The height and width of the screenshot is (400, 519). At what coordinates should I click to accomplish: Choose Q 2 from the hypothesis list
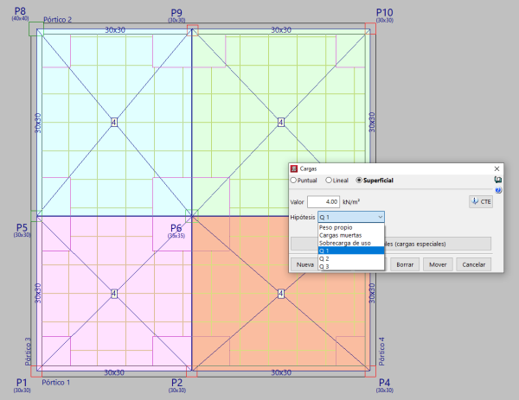click(351, 258)
